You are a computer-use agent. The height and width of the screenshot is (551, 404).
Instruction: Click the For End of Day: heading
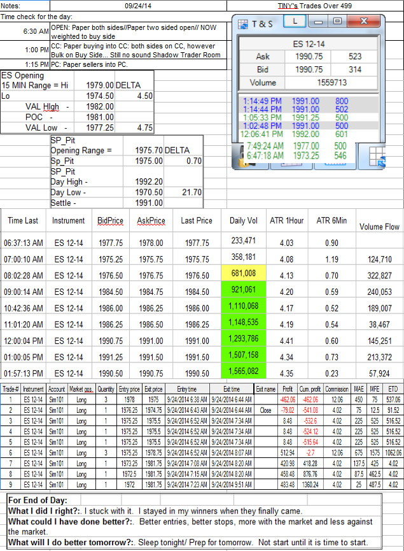38,500
